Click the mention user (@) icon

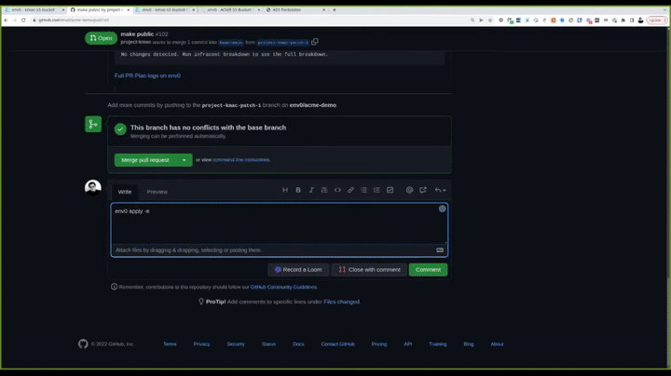coord(409,190)
